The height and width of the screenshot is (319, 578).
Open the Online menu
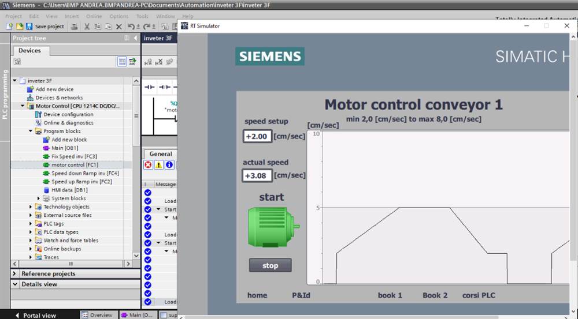94,16
